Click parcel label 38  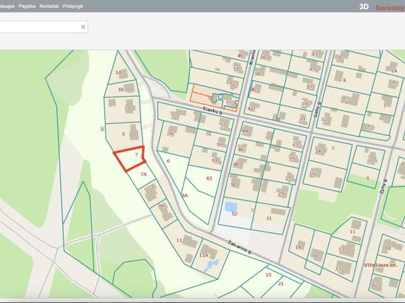[257, 73]
